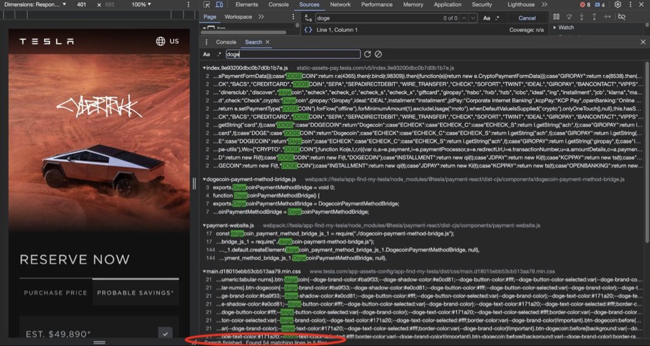Viewport: 650px width, 346px height.
Task: Activate the inspect element picker icon
Action: click(207, 4)
